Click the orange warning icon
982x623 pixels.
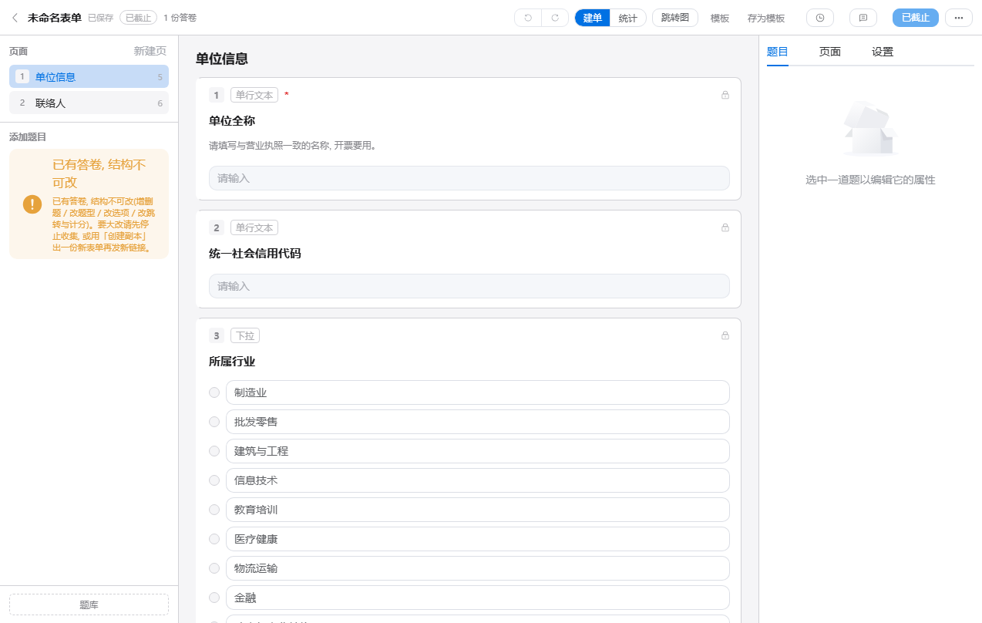click(x=32, y=204)
